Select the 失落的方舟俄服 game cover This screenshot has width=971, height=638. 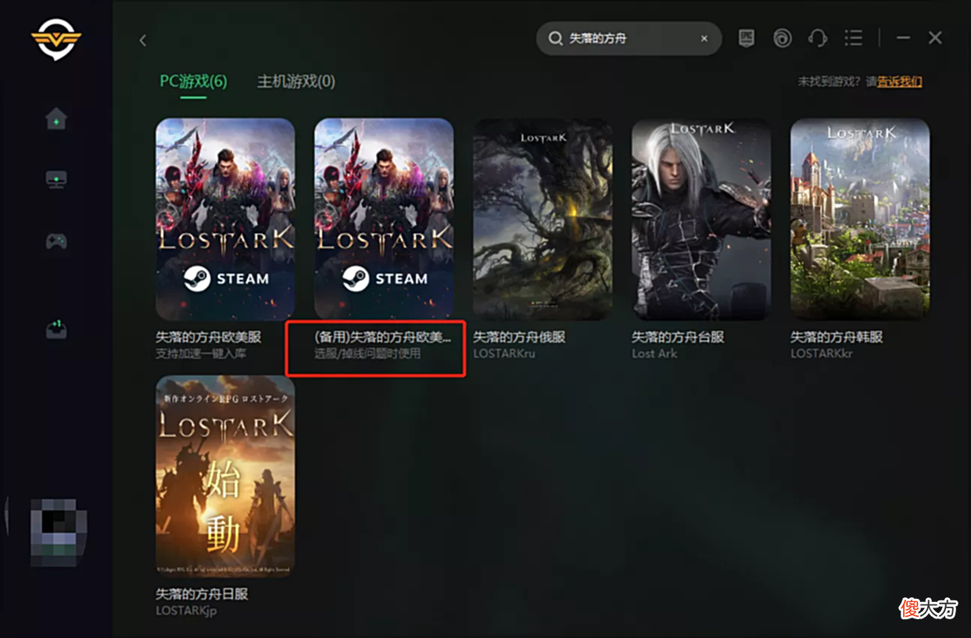pos(543,219)
